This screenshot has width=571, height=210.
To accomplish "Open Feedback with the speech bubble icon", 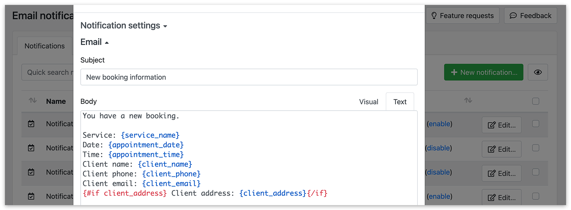I will [x=530, y=16].
